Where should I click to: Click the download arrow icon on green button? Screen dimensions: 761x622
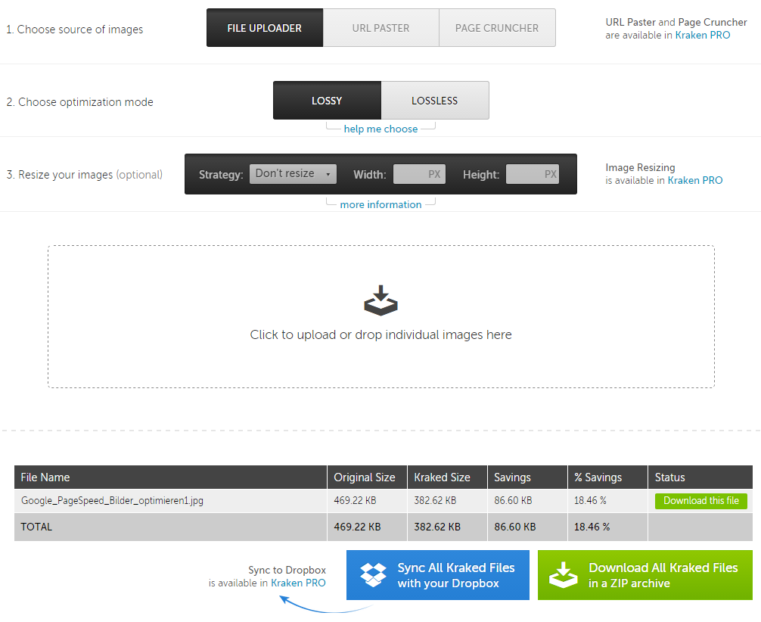click(x=563, y=575)
